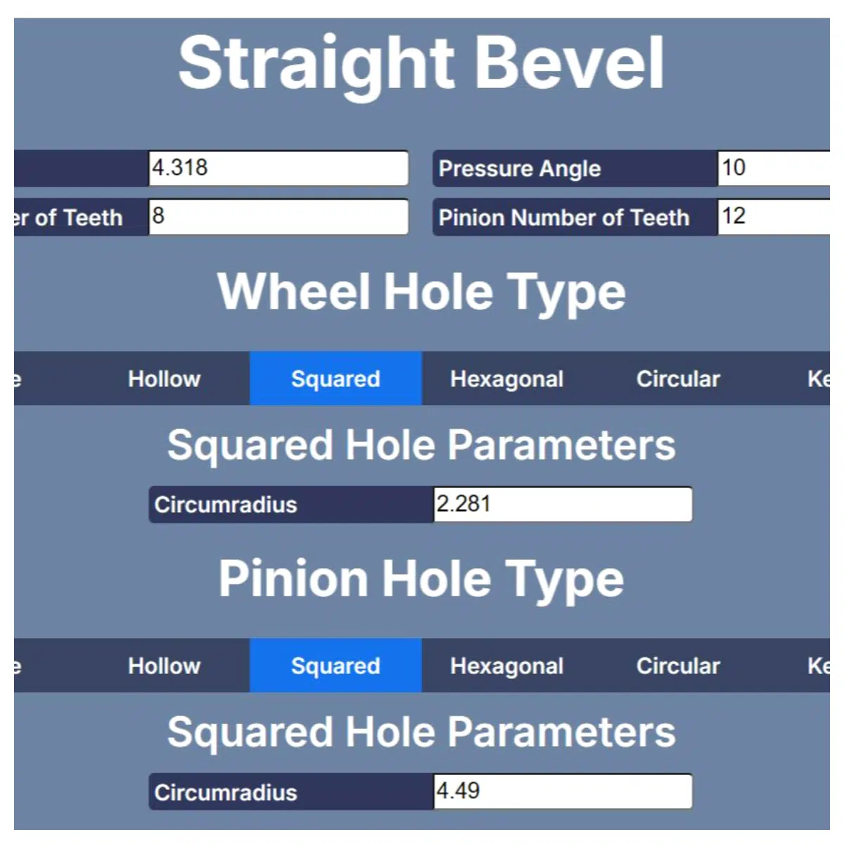Pick Circular in Wheel Hole Type row

(678, 378)
